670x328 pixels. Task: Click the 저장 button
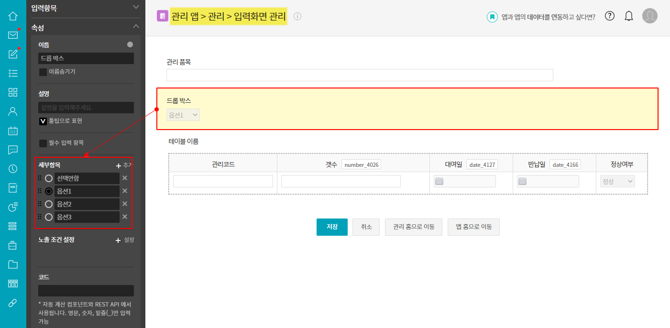(x=332, y=227)
